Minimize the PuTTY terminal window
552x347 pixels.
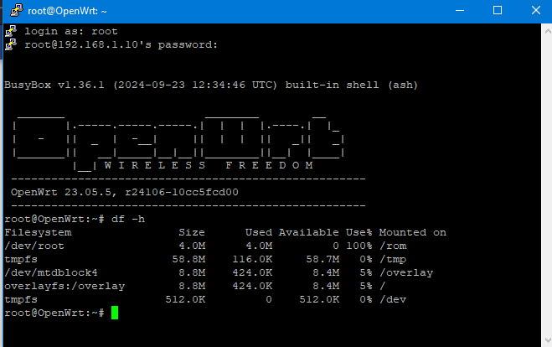pos(458,11)
